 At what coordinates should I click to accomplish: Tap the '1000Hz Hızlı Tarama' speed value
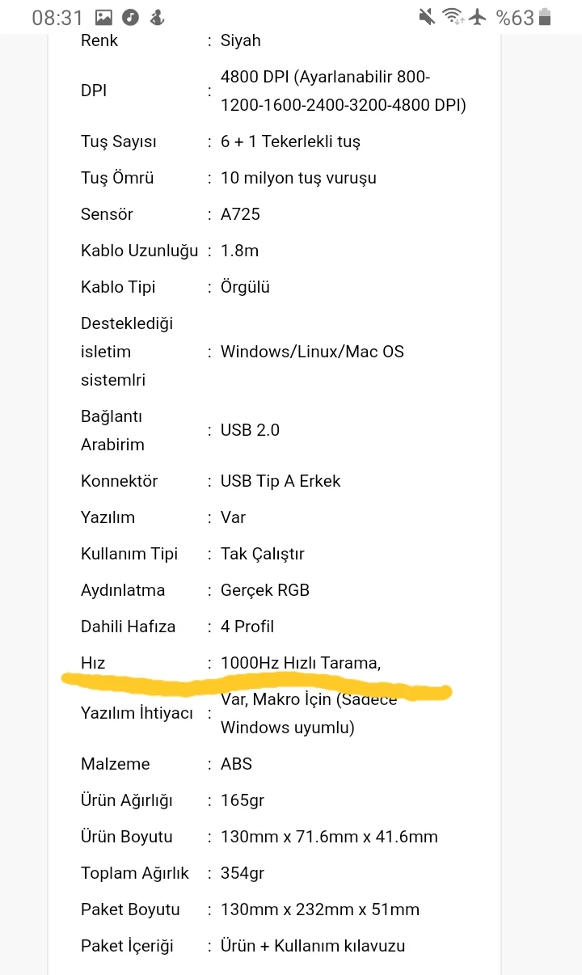tap(300, 663)
